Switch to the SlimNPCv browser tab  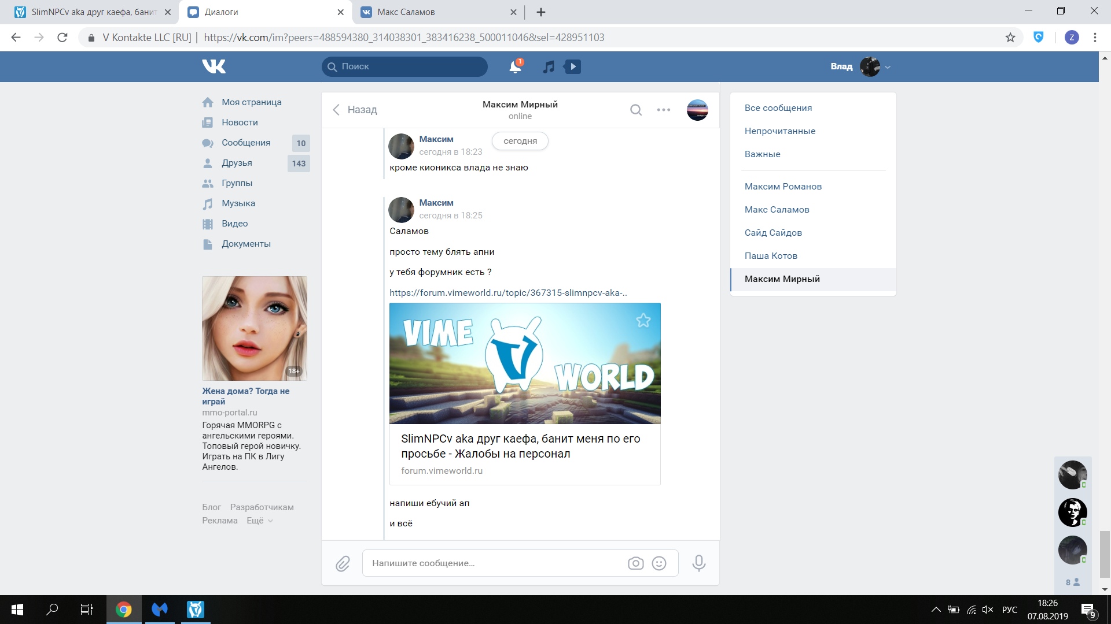coord(93,12)
